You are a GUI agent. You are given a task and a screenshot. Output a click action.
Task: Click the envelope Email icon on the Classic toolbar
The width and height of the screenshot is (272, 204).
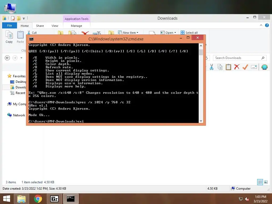tap(254, 67)
